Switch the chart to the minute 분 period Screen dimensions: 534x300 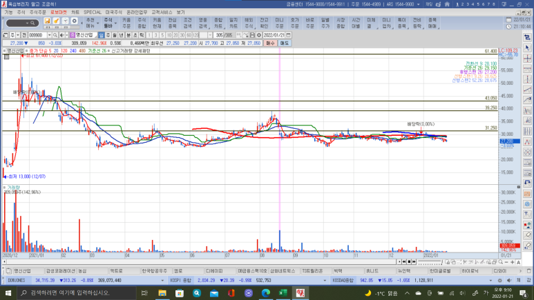point(128,35)
